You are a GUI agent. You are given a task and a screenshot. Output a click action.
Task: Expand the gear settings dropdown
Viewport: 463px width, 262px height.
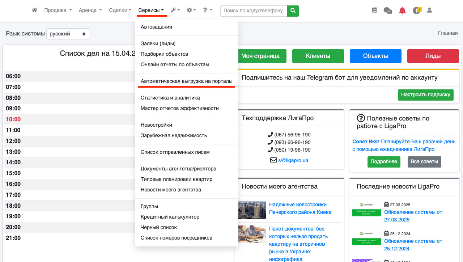click(191, 10)
